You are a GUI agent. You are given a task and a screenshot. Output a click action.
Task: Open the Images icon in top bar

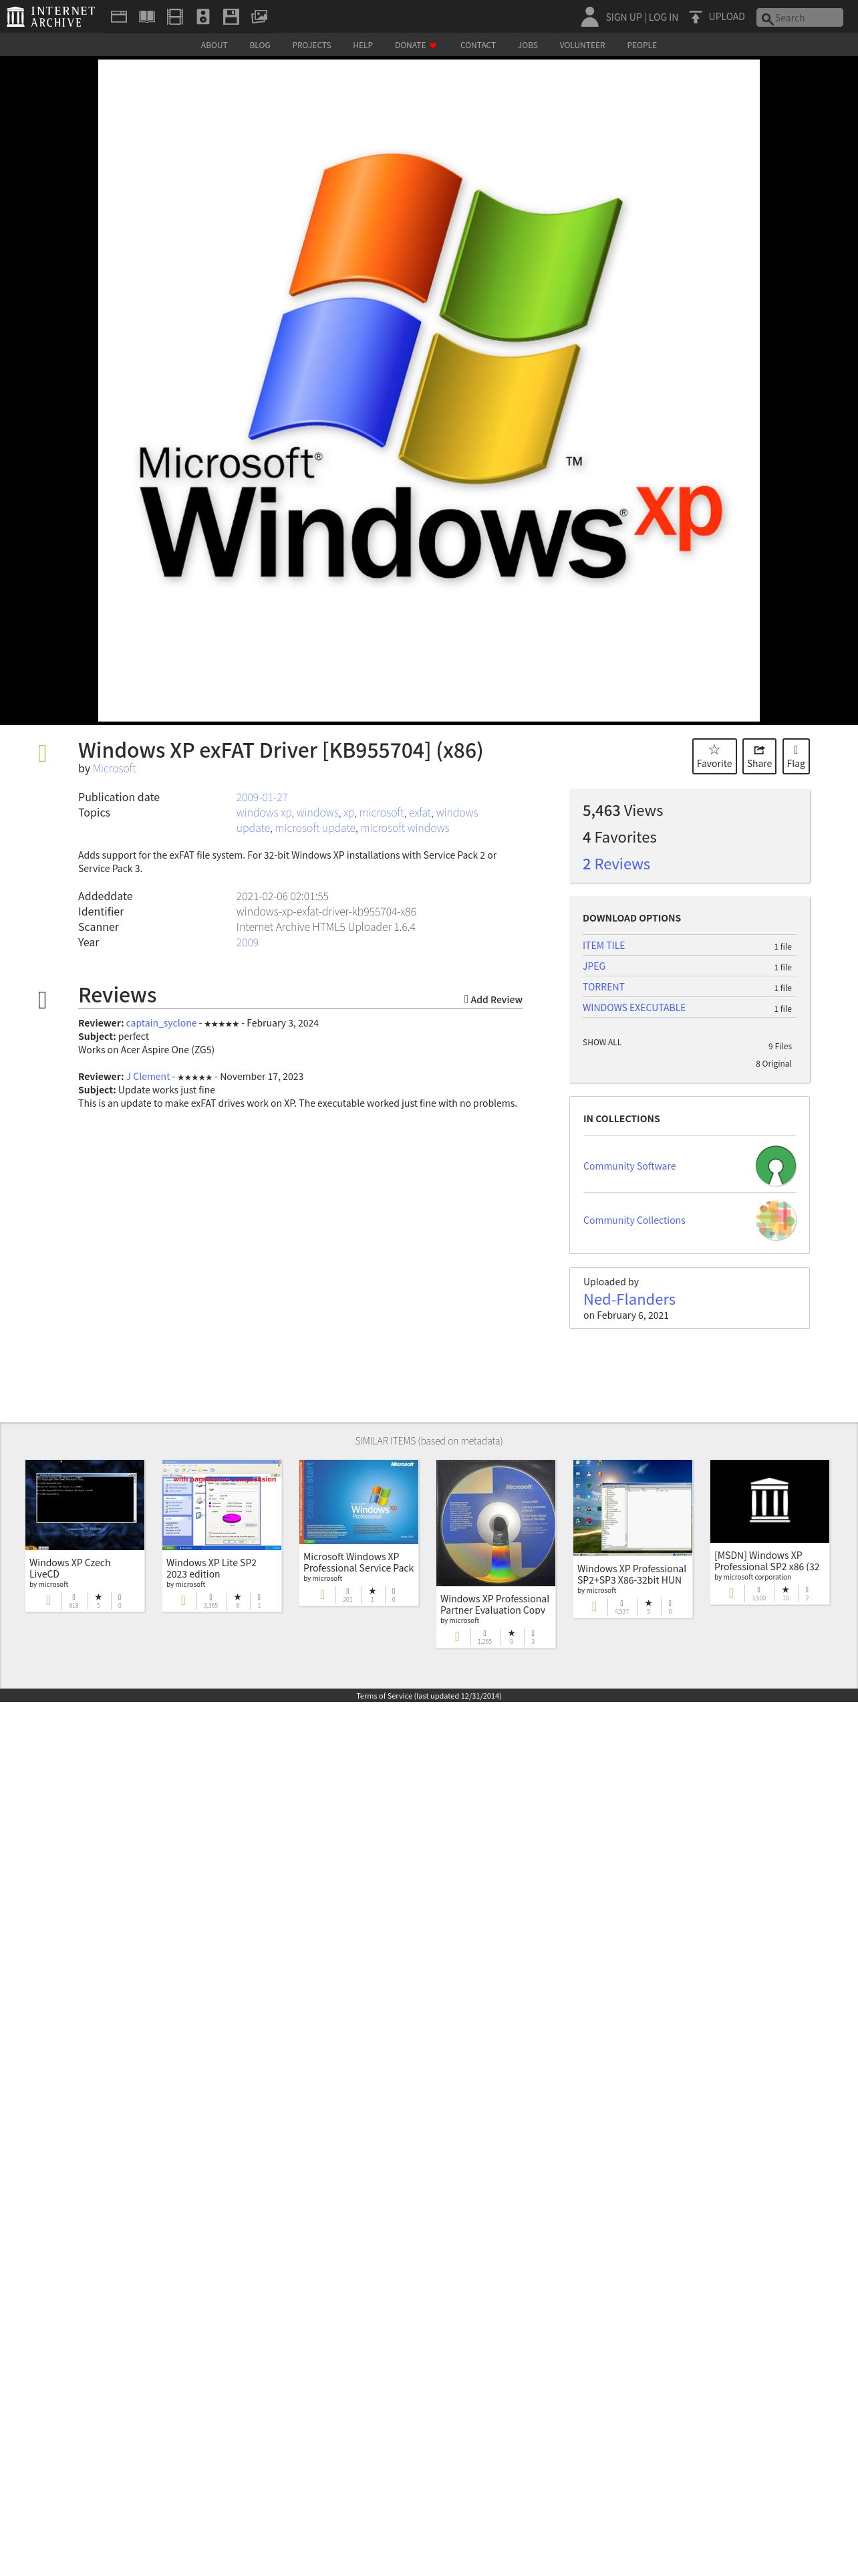point(260,16)
